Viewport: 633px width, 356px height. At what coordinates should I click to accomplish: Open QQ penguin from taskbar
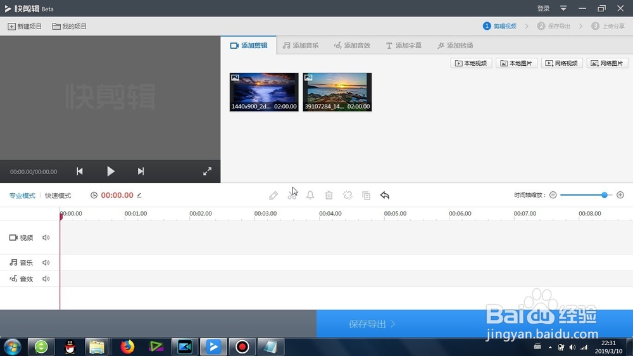pyautogui.click(x=70, y=347)
